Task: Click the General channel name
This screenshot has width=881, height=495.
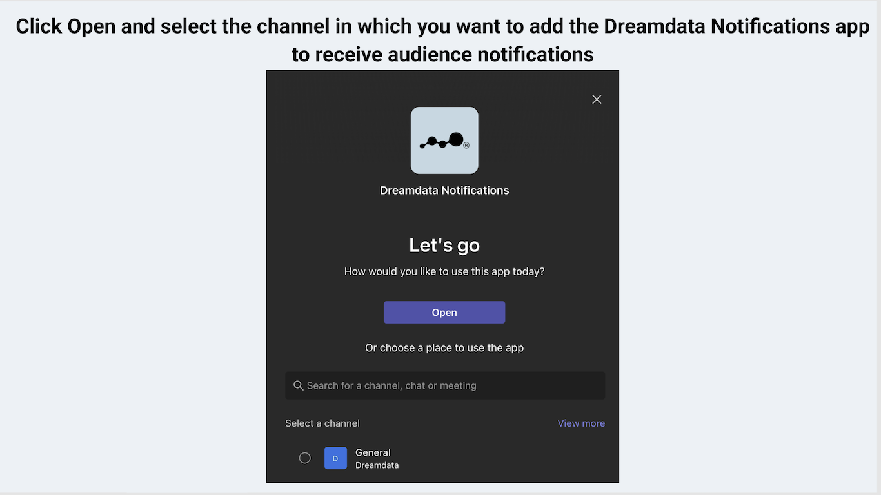Action: click(373, 452)
